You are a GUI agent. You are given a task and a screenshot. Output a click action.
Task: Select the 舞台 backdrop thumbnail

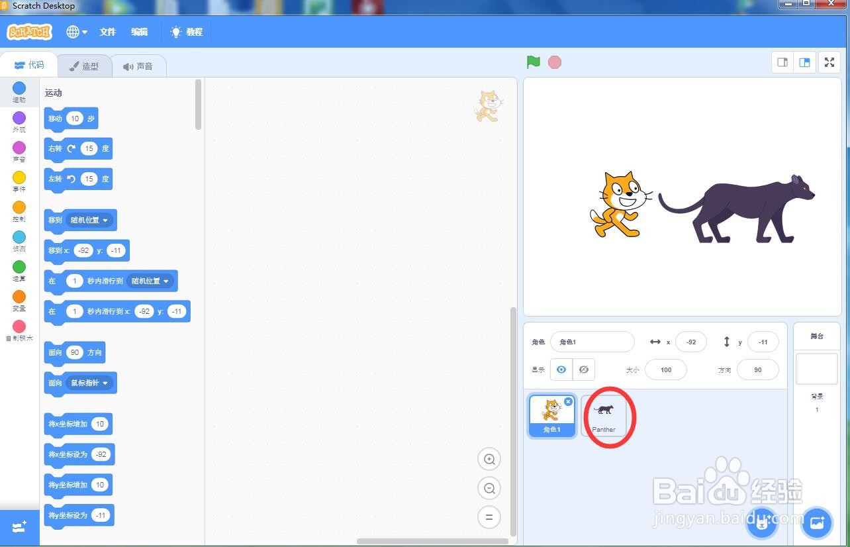pos(817,368)
